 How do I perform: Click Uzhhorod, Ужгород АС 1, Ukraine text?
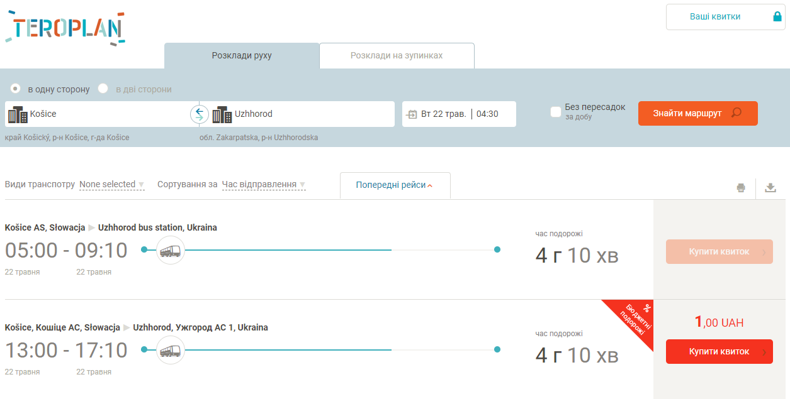201,327
